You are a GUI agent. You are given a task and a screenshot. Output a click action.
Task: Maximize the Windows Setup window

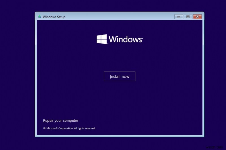(188, 17)
